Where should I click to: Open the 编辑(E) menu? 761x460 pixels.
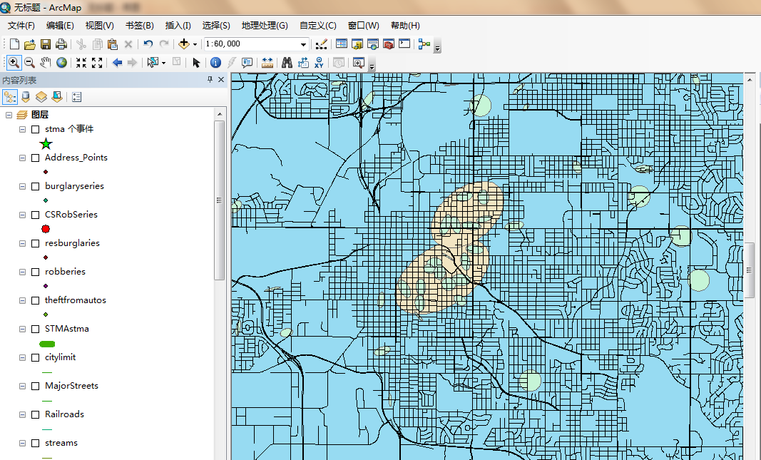pyautogui.click(x=60, y=26)
